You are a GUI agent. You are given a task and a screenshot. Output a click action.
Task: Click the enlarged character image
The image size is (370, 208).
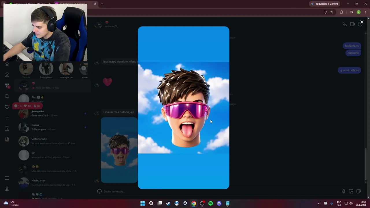tap(184, 108)
